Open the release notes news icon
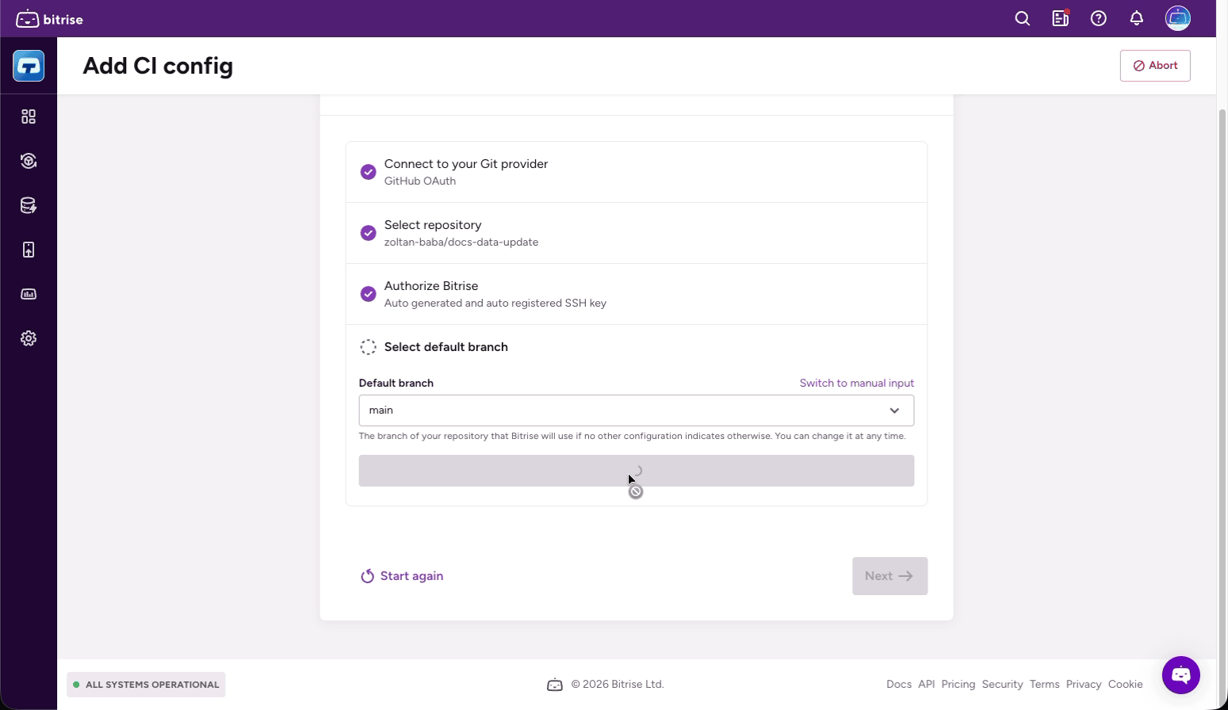Viewport: 1228px width, 710px height. coord(1061,18)
